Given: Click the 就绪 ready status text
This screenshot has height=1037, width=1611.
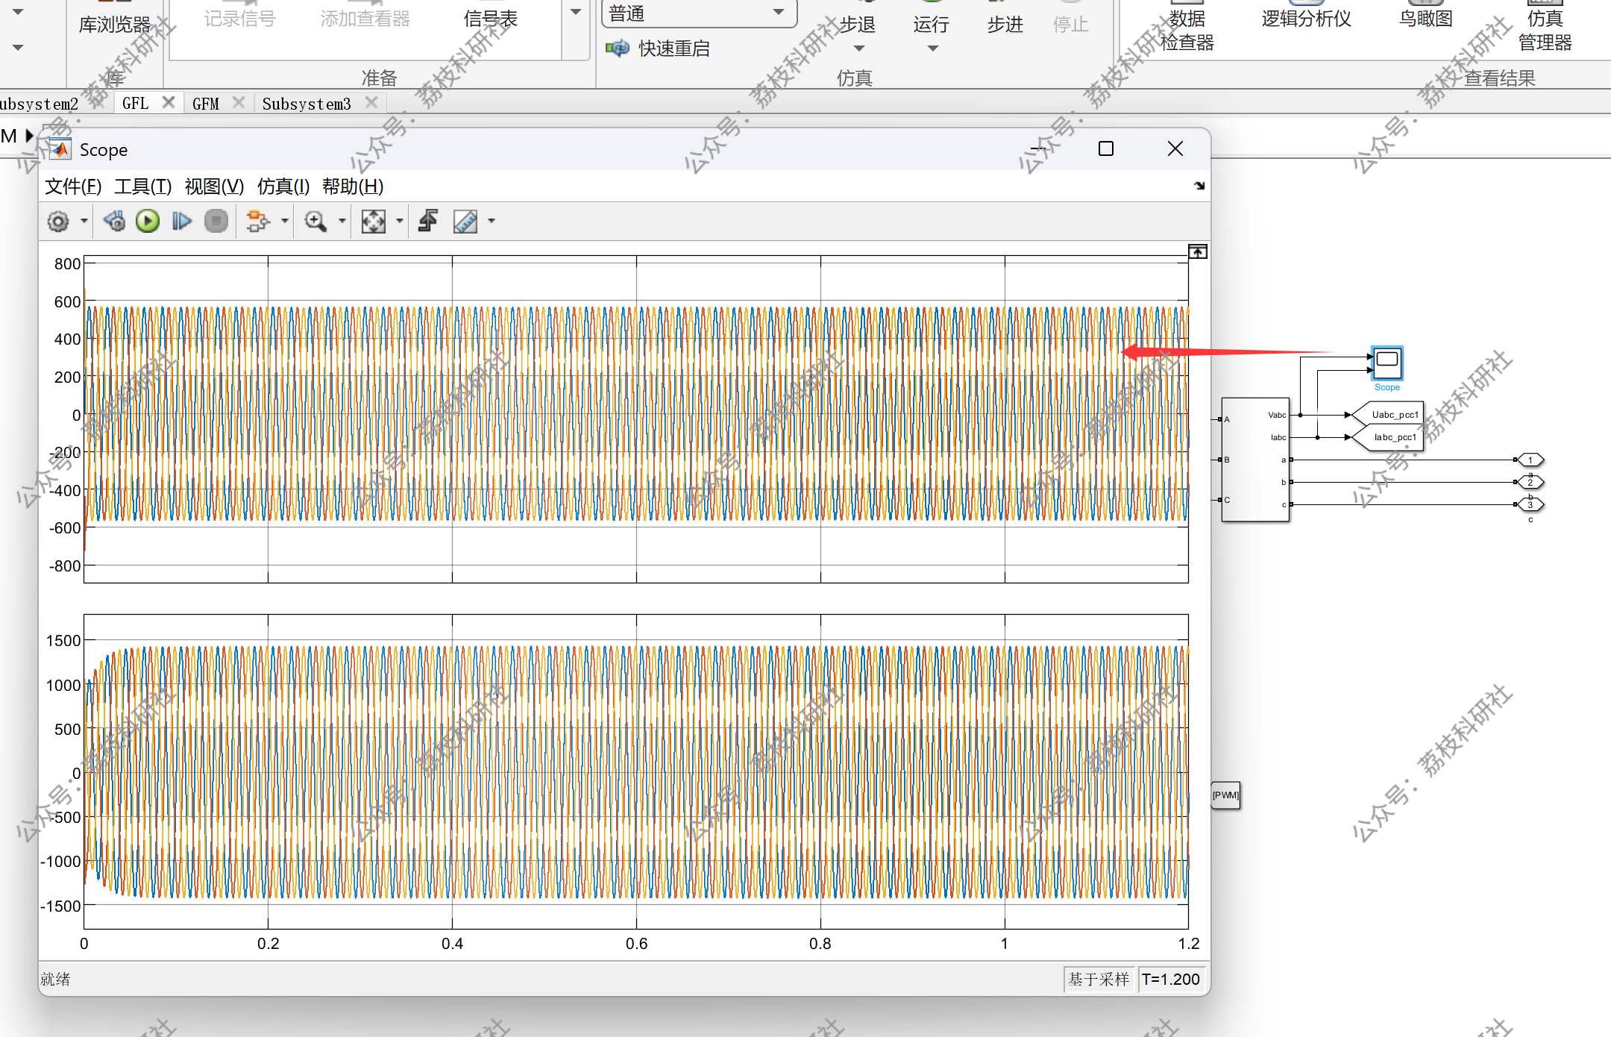Looking at the screenshot, I should click(x=55, y=979).
